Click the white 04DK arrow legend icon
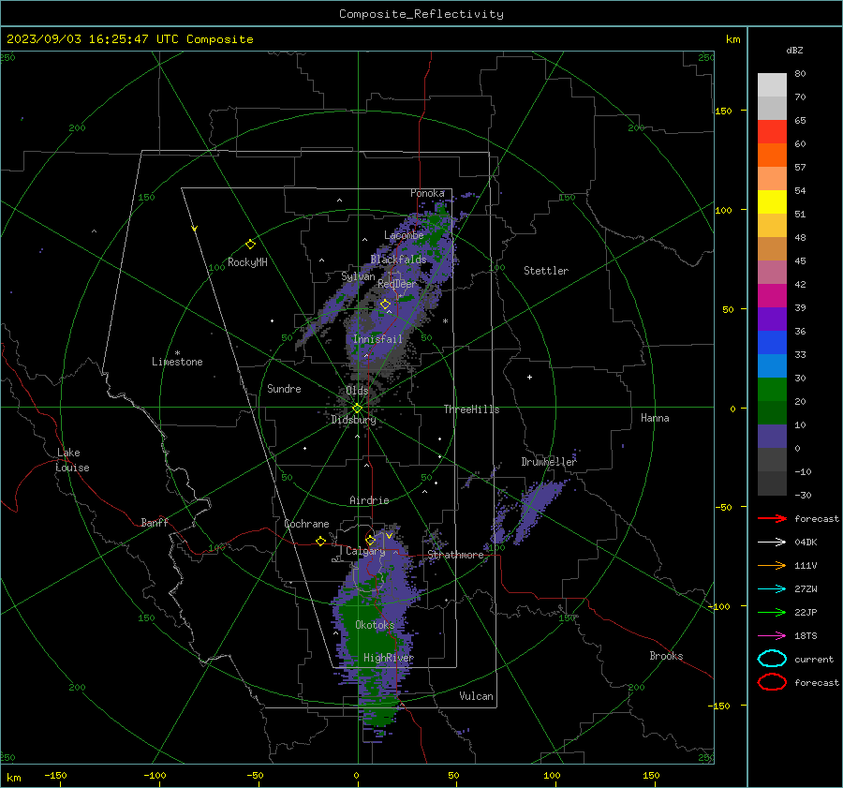This screenshot has height=788, width=843. pos(772,542)
